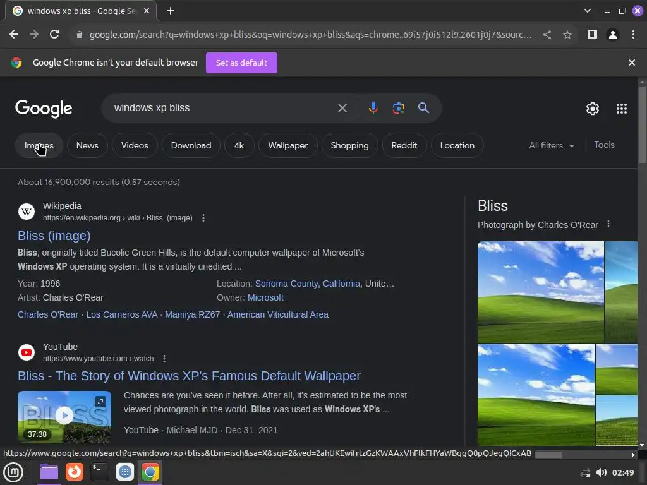Go forward with the browser forward arrow
Image resolution: width=647 pixels, height=485 pixels.
pyautogui.click(x=34, y=35)
